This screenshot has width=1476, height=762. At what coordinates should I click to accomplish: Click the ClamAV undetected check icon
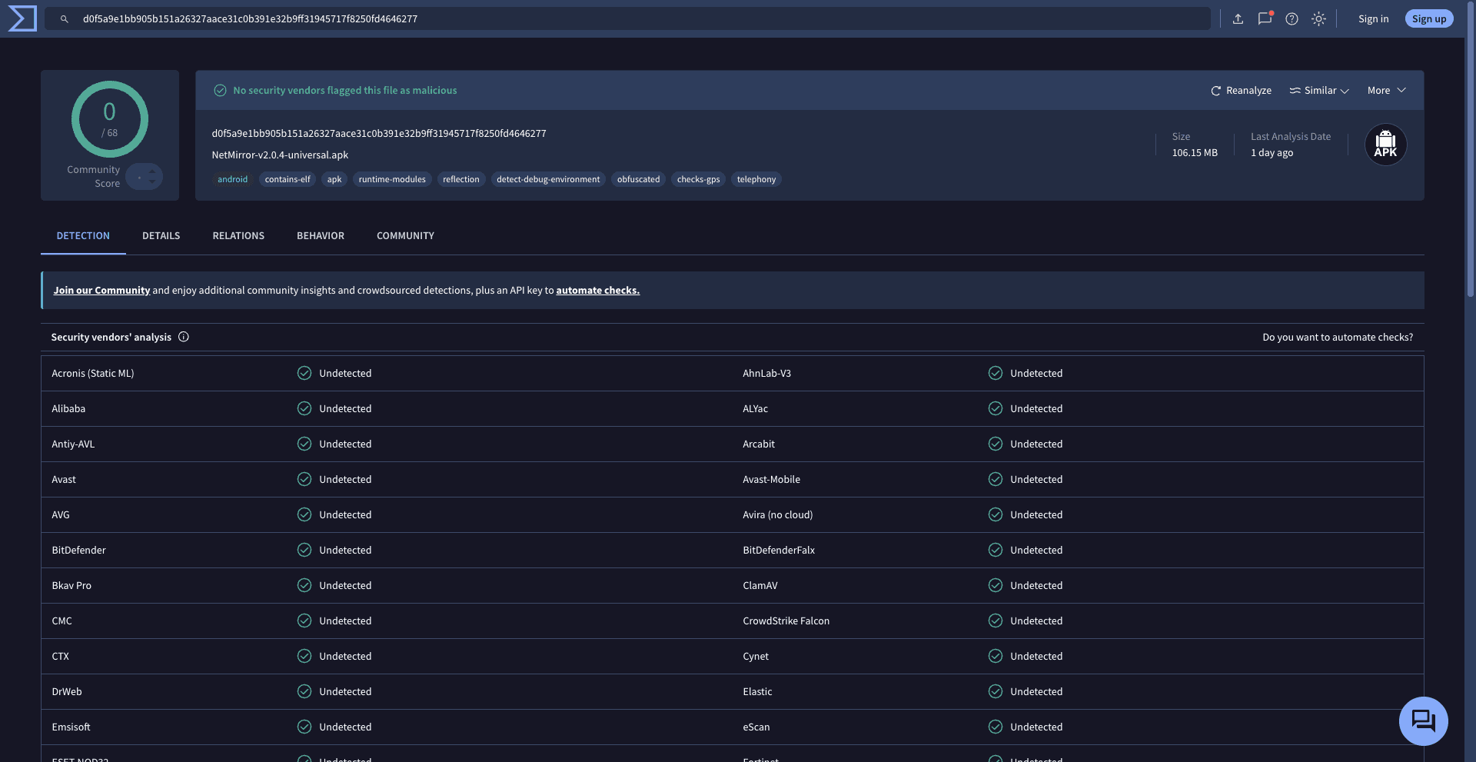(x=996, y=585)
